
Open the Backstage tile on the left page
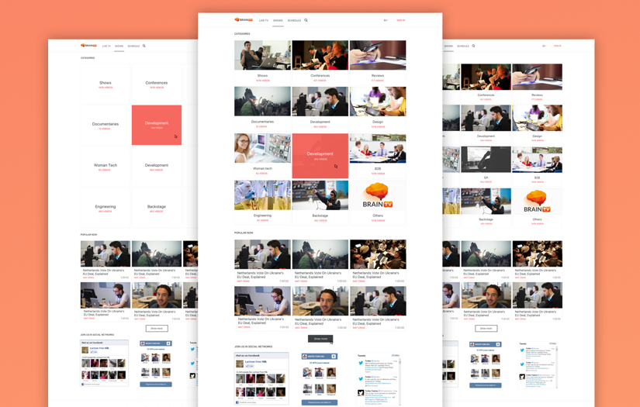point(157,208)
